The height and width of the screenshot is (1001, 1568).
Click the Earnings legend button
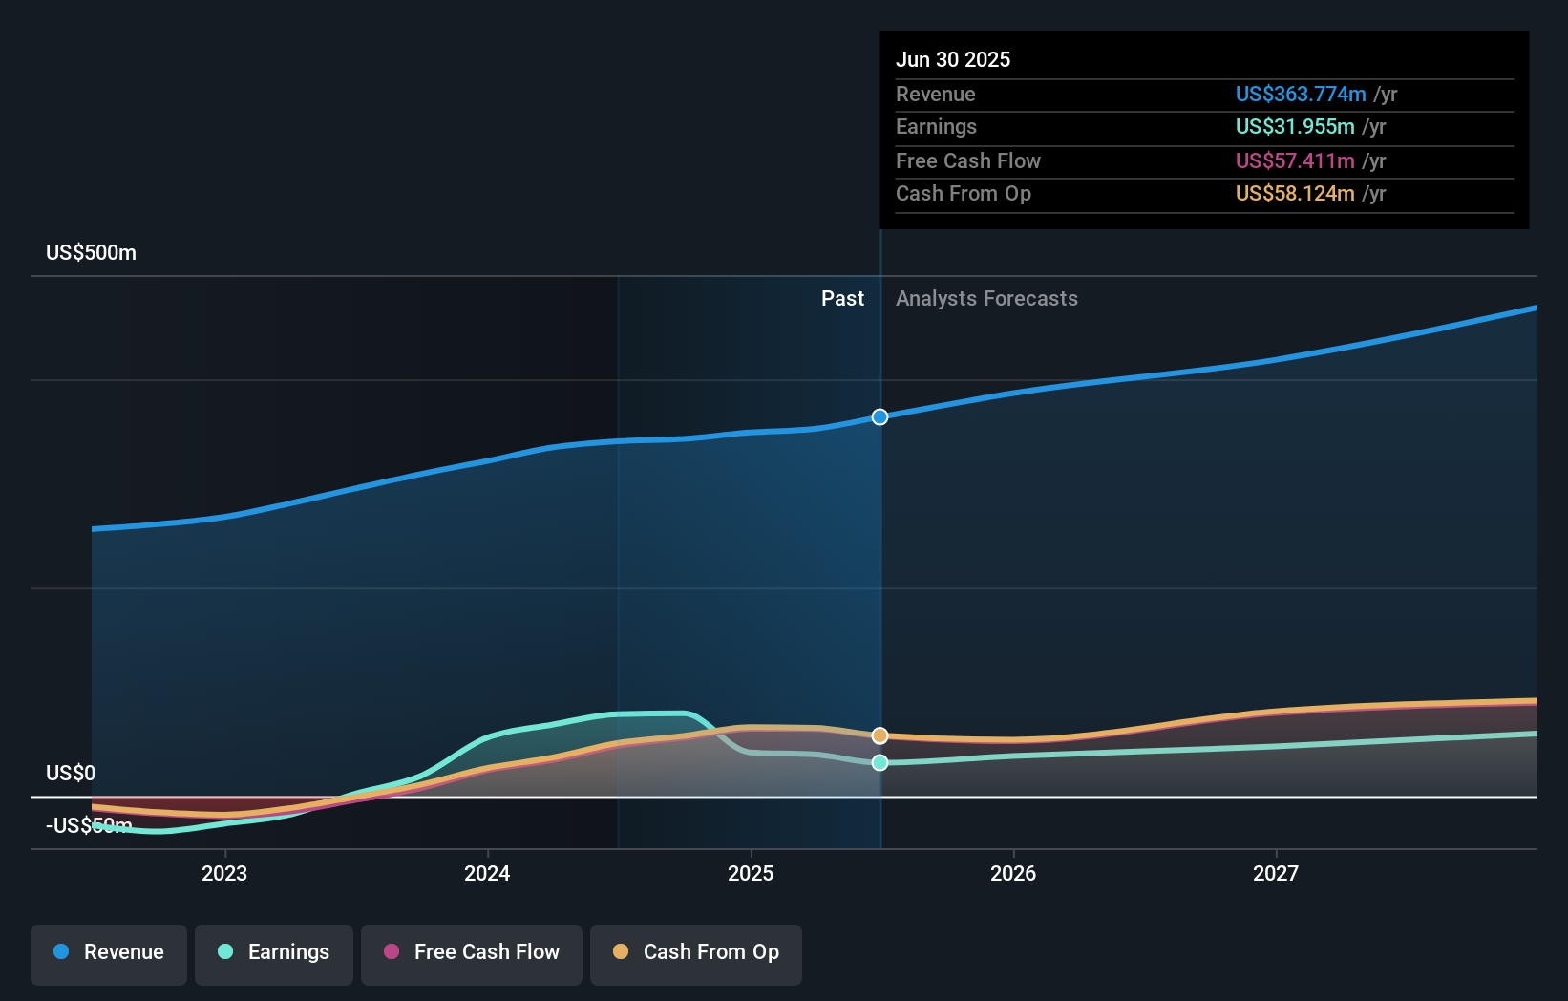(x=274, y=954)
